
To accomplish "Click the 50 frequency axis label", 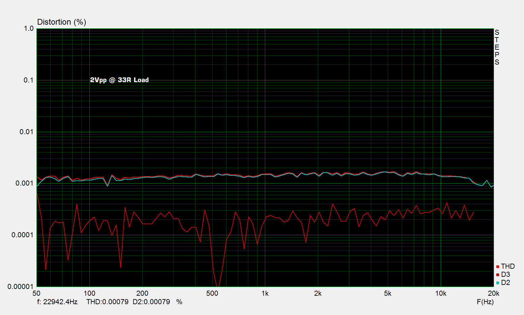I will (x=36, y=293).
